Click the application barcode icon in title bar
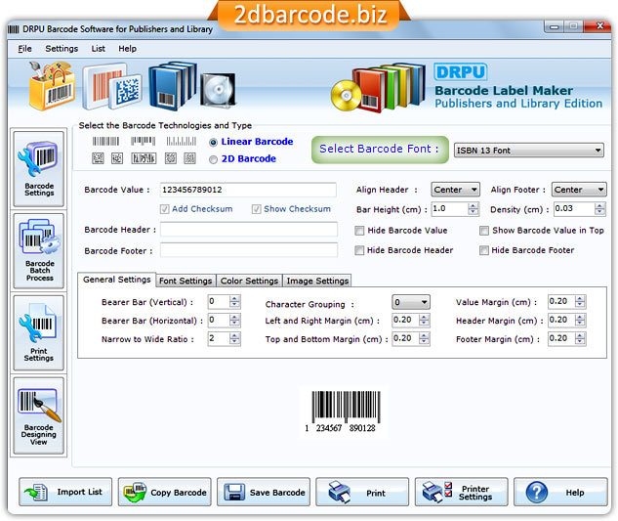The height and width of the screenshot is (521, 618). click(14, 29)
